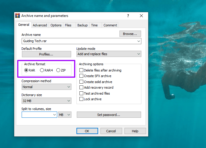The width and height of the screenshot is (206, 148).
Task: Open the Backup tab
Action: point(82,25)
